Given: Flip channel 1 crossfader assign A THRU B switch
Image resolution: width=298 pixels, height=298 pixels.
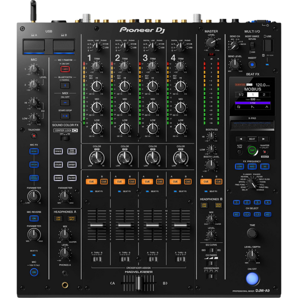Looking at the screenshot, I should [x=97, y=259].
